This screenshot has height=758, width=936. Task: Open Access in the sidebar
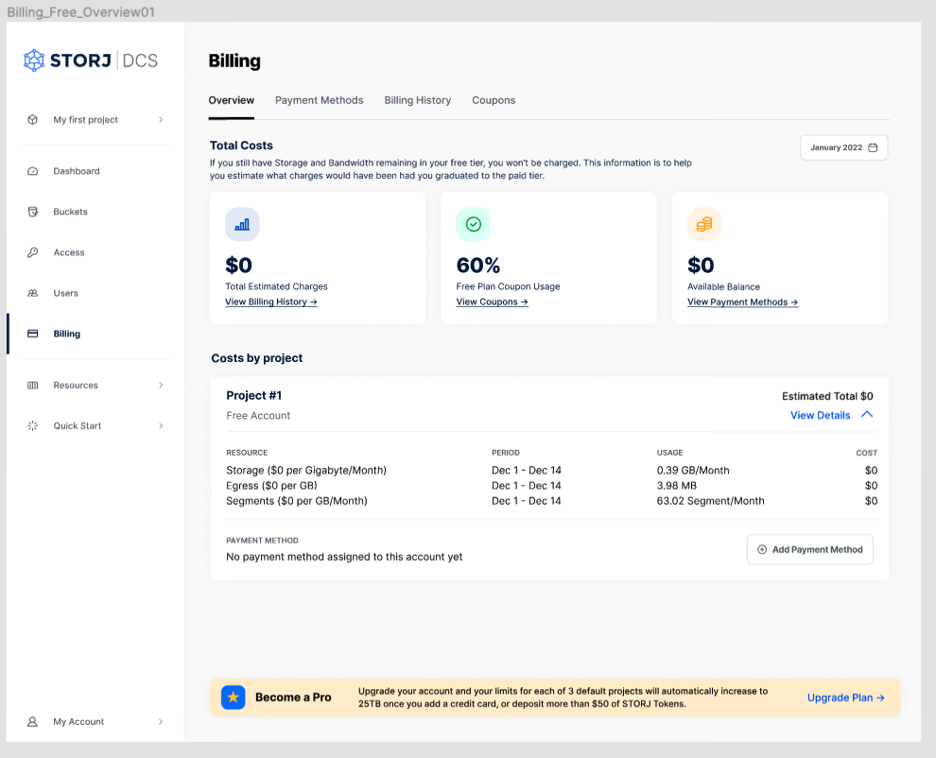click(69, 252)
